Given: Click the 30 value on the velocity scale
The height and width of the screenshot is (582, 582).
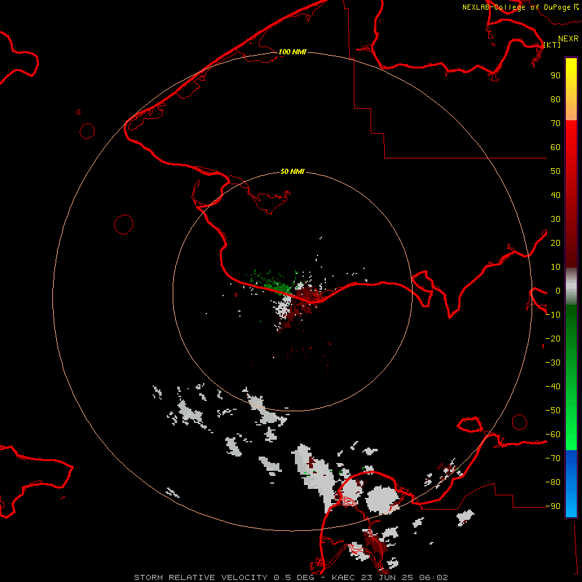Looking at the screenshot, I should pyautogui.click(x=555, y=219).
